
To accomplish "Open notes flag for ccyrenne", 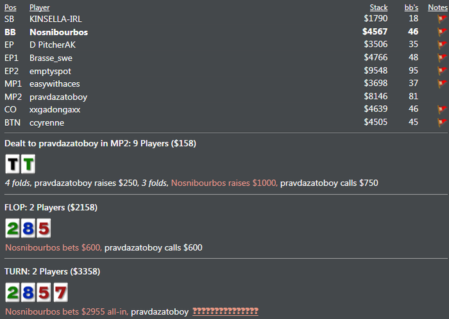I will click(442, 122).
